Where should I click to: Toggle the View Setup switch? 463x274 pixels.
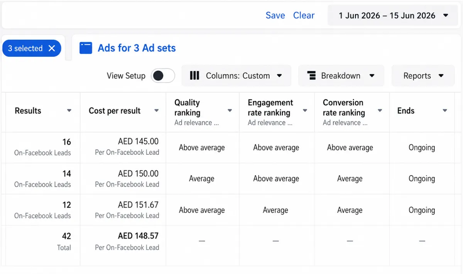(163, 76)
